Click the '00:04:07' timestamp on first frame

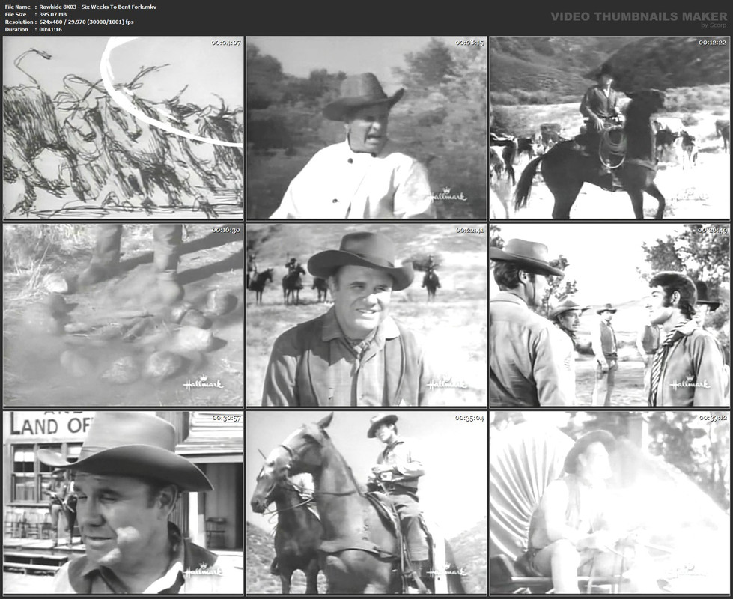tap(226, 43)
